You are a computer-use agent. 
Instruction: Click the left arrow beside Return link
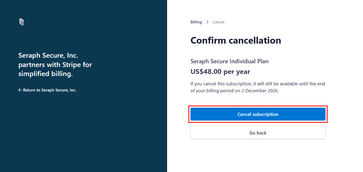(20, 90)
